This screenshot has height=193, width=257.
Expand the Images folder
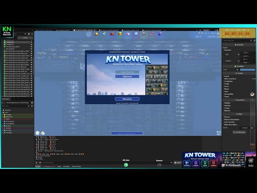tap(3, 115)
